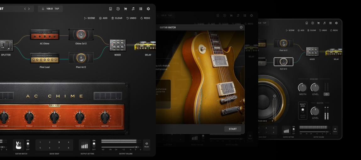Open settings gear in the leftmost window
Screen dimensions: 361x160
click(148, 9)
